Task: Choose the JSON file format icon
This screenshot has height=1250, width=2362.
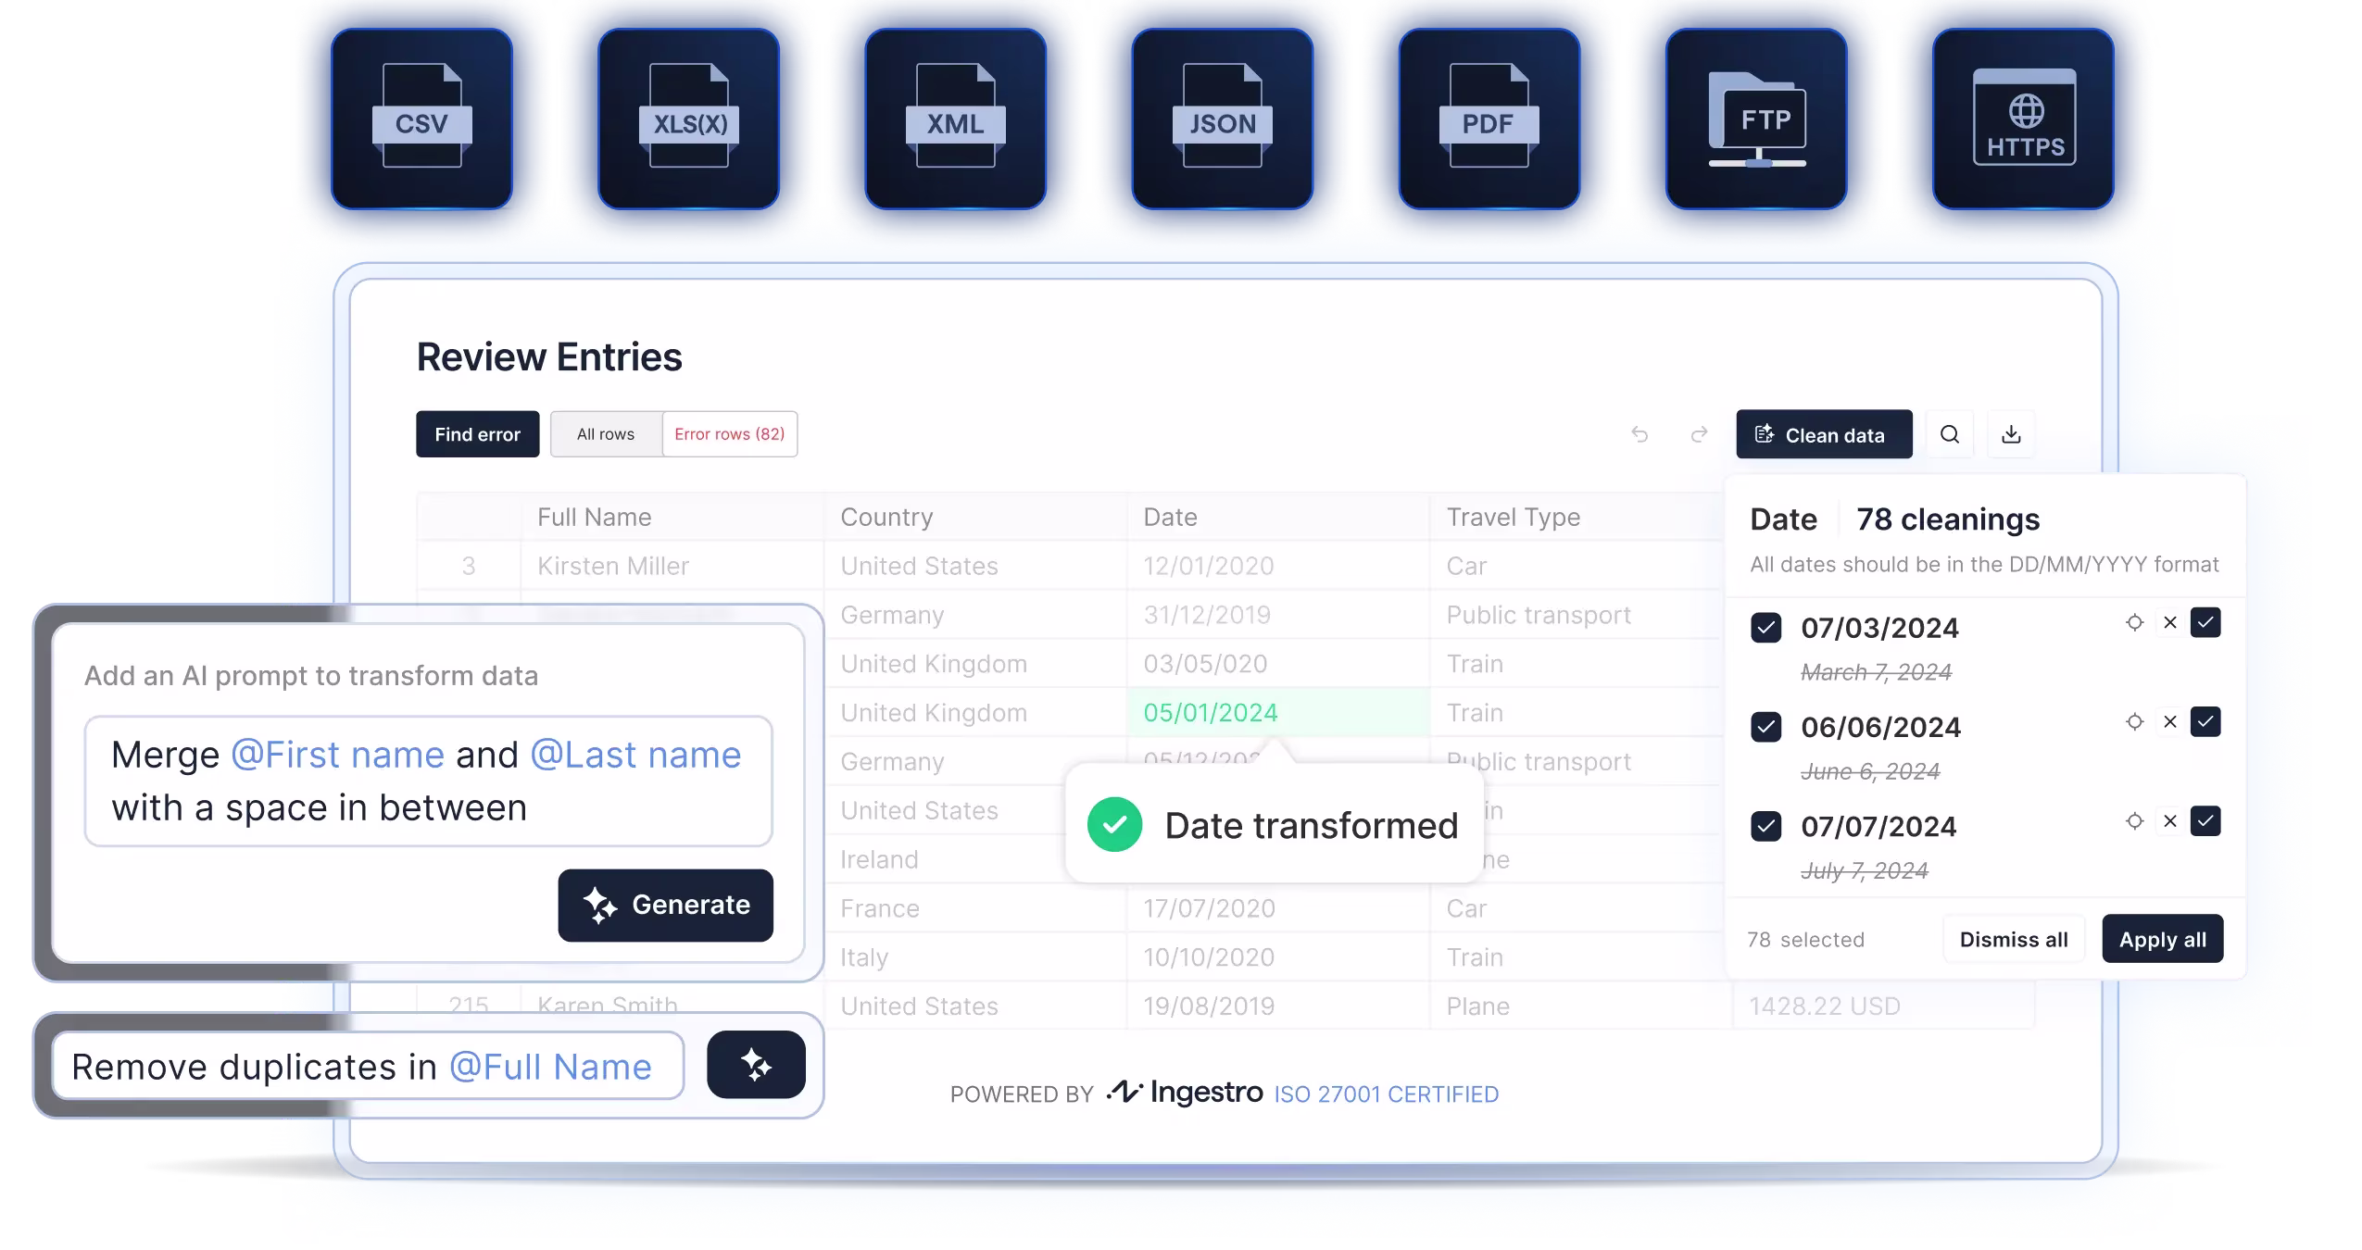Action: click(1222, 118)
